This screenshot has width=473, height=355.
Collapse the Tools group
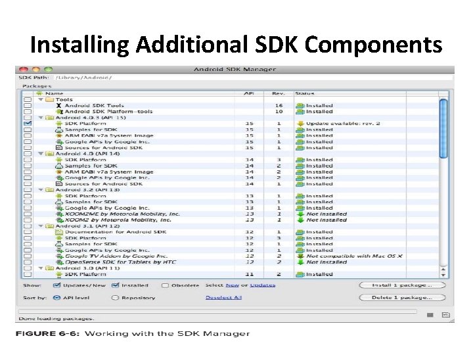click(x=41, y=99)
